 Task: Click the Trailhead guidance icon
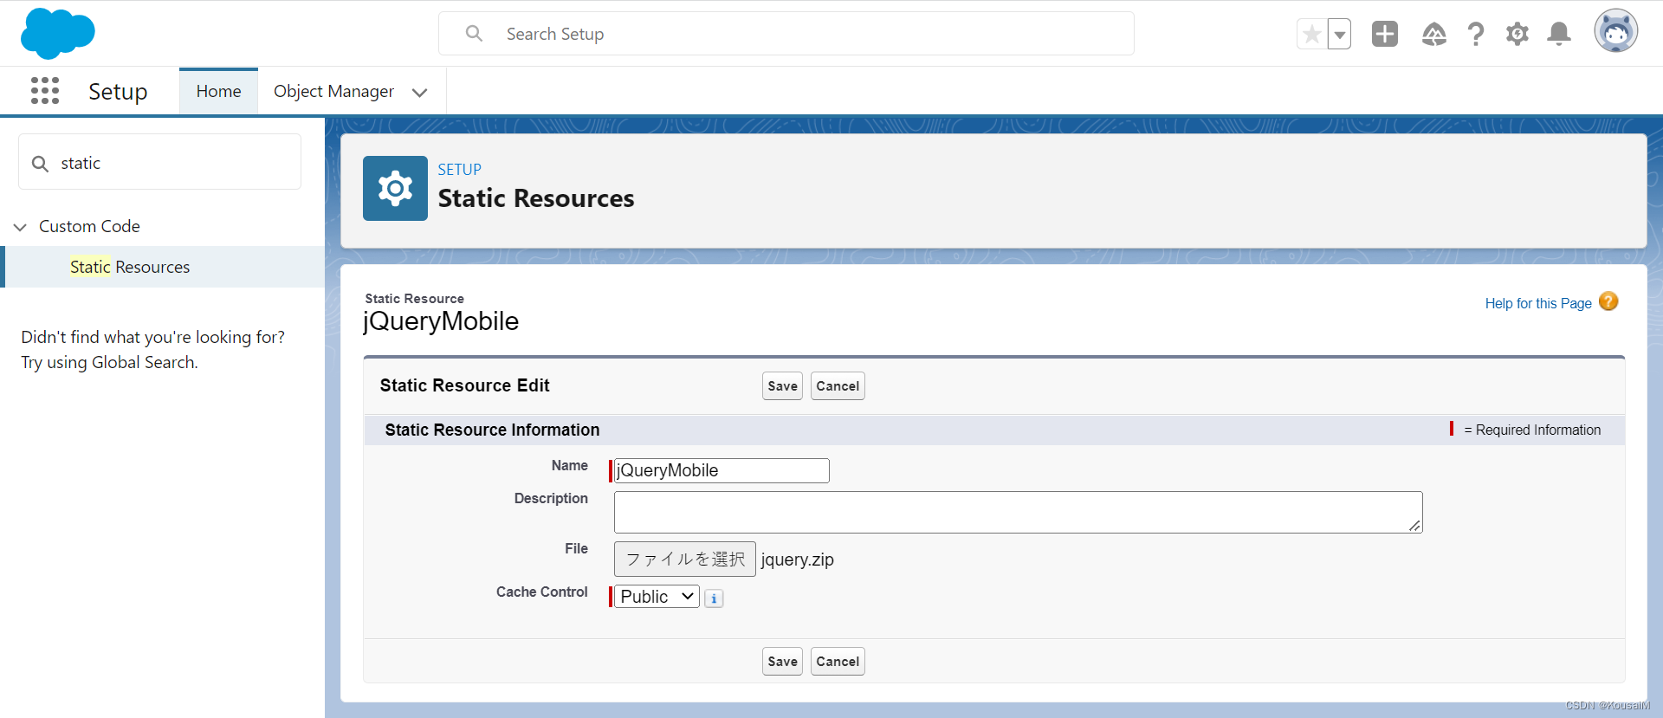click(1433, 34)
